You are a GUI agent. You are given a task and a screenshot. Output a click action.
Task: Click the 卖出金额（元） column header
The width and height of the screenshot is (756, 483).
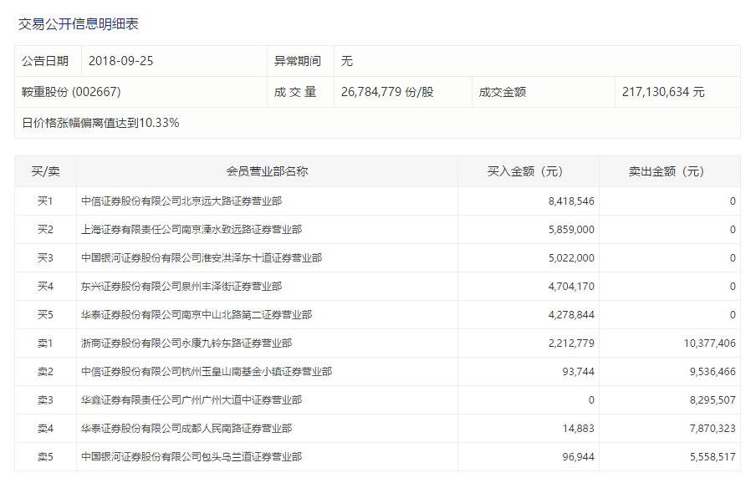pos(670,171)
